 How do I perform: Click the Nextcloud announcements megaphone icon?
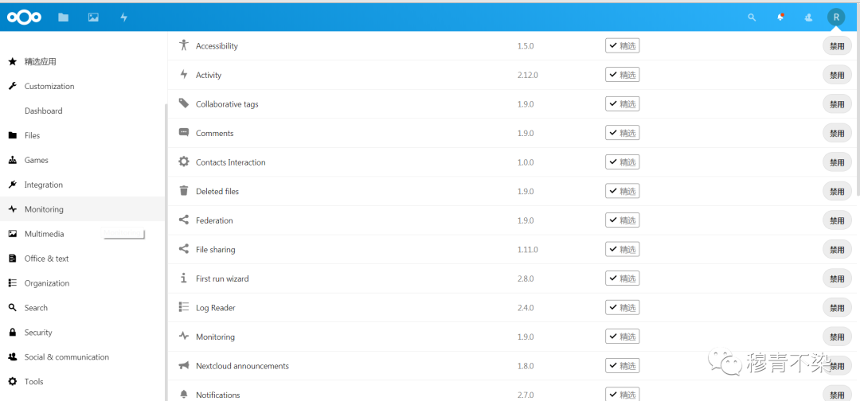click(x=184, y=365)
